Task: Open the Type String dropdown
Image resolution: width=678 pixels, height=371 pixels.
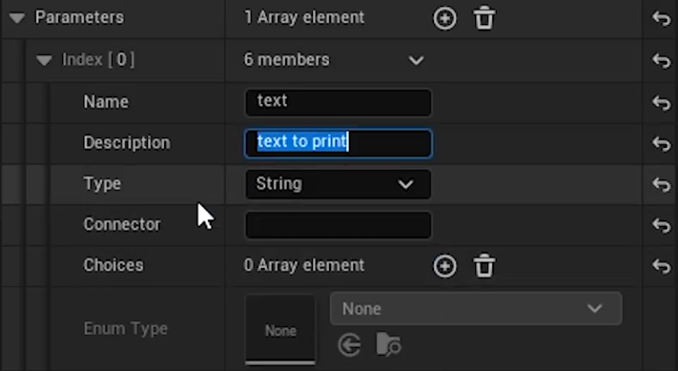Action: coord(338,185)
